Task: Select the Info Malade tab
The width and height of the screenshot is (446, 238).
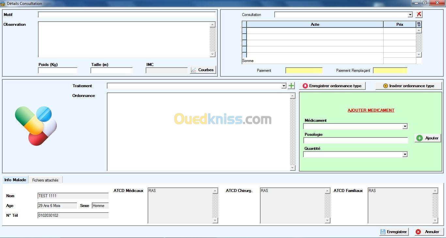Action: click(x=15, y=180)
